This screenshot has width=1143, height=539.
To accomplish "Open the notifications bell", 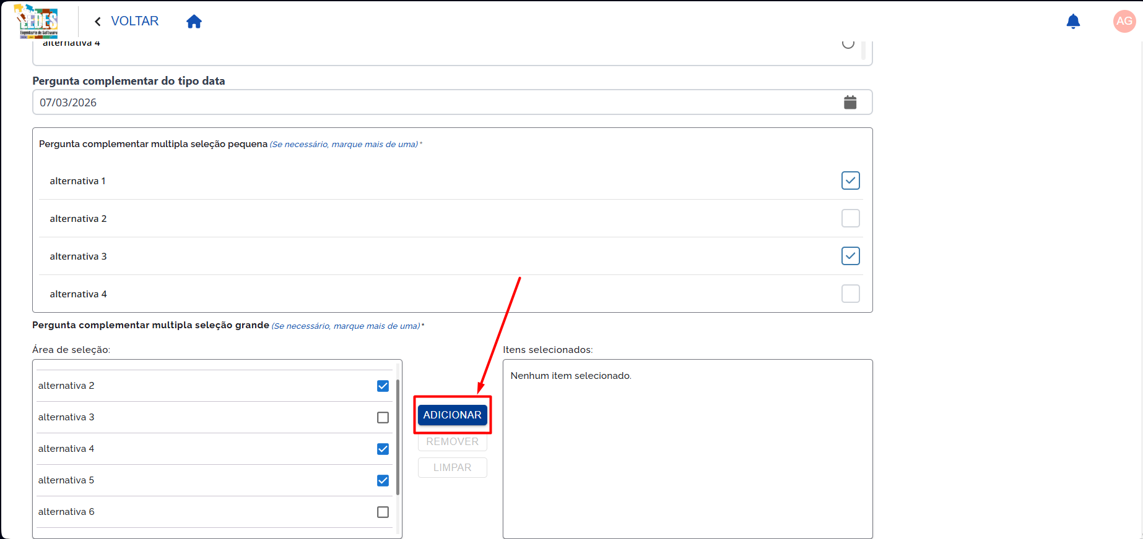I will (1073, 22).
